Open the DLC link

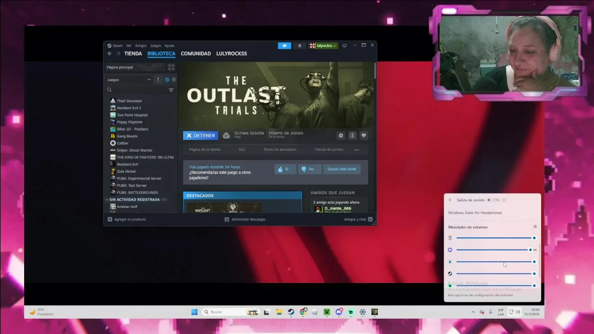(x=242, y=150)
